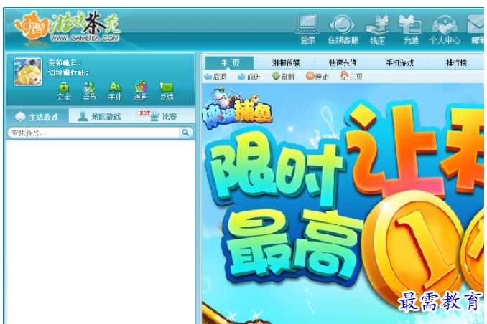Go back with 后退 button

click(x=215, y=77)
